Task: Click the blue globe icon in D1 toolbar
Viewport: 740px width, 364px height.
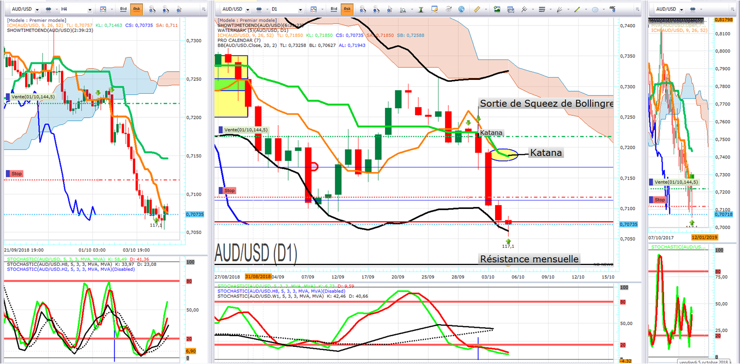Action: pos(462,9)
